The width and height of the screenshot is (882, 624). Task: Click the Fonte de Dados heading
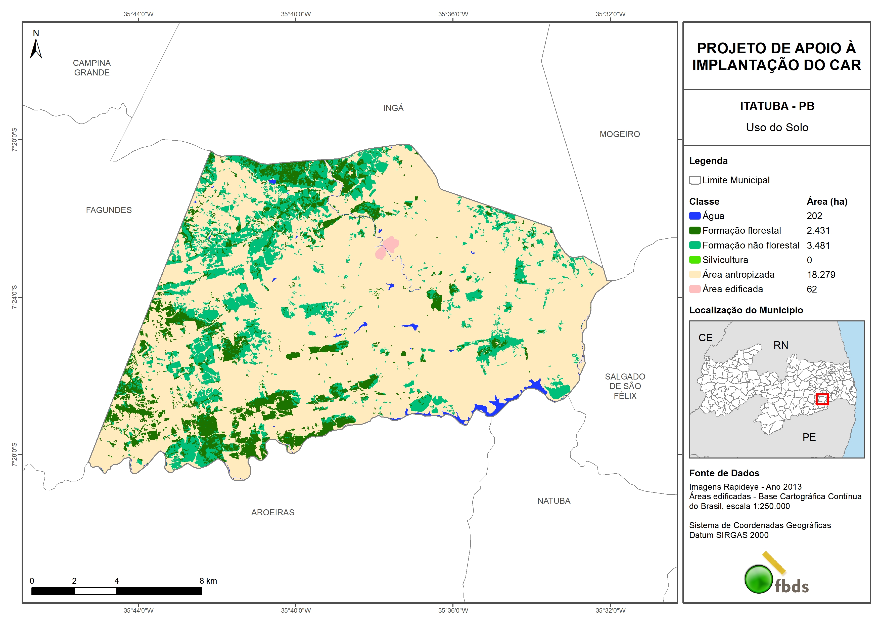point(724,473)
